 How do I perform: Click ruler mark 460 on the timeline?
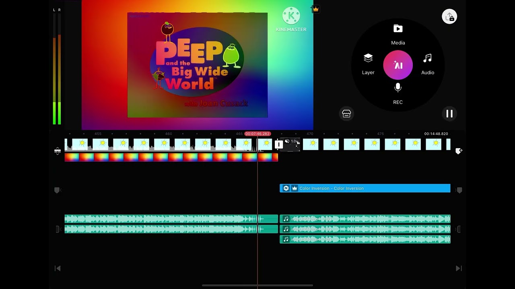coord(169,134)
